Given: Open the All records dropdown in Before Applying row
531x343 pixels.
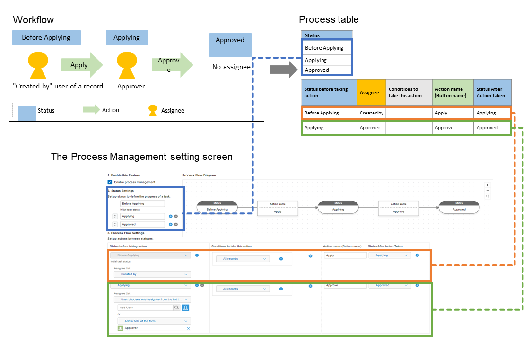Looking at the screenshot, I should [x=243, y=259].
